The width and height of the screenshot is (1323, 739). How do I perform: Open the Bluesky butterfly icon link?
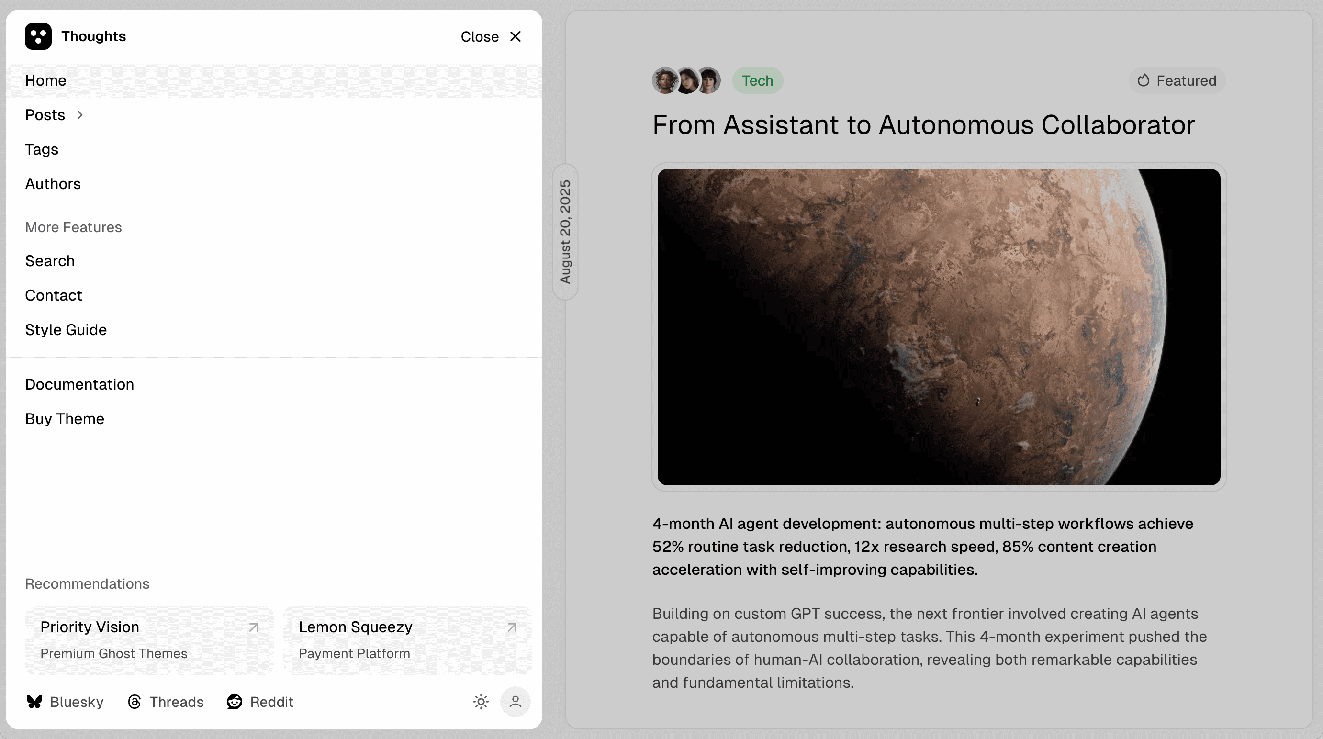coord(34,702)
